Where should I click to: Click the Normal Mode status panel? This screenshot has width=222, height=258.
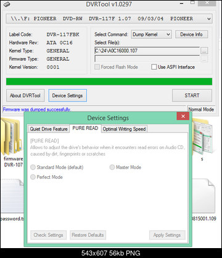pyautogui.click(x=201, y=110)
